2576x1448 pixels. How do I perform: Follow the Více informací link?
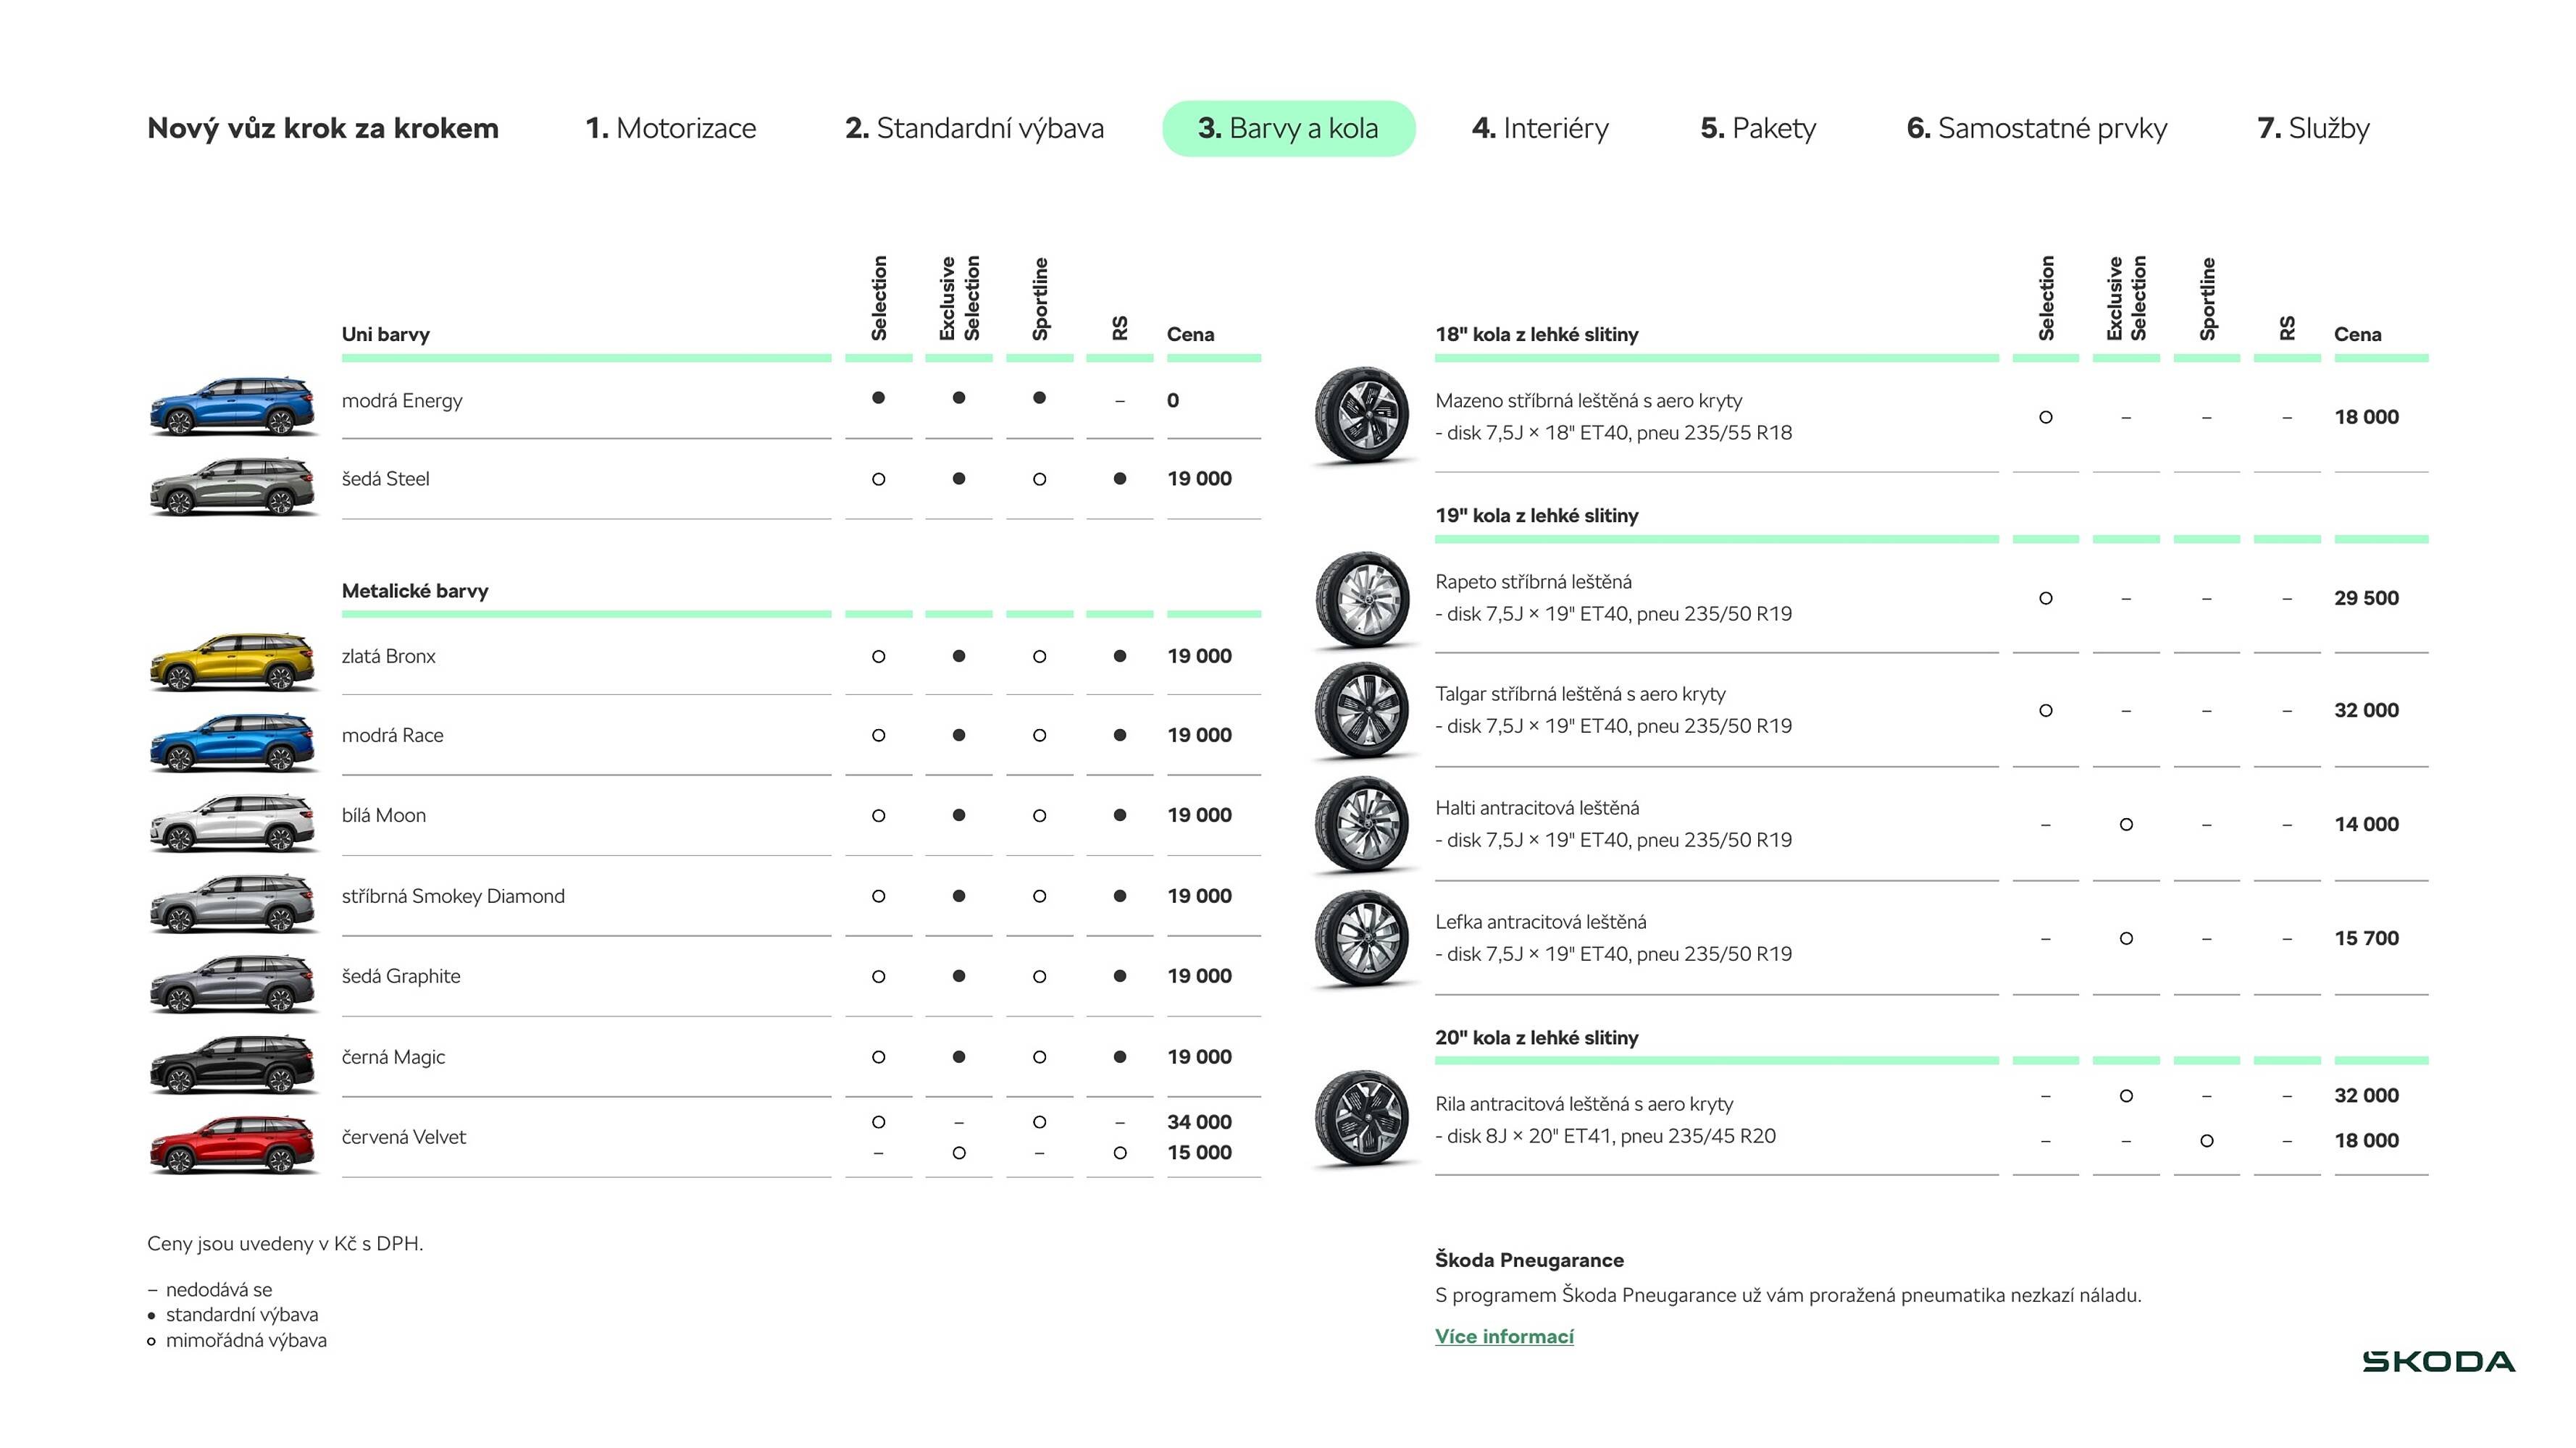pos(1504,1336)
